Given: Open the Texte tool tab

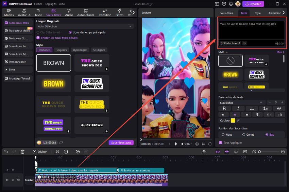Looking at the screenshot, I should [38, 13].
